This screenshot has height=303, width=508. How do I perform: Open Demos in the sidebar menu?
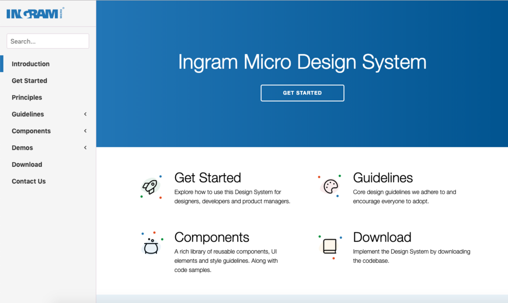(x=22, y=148)
